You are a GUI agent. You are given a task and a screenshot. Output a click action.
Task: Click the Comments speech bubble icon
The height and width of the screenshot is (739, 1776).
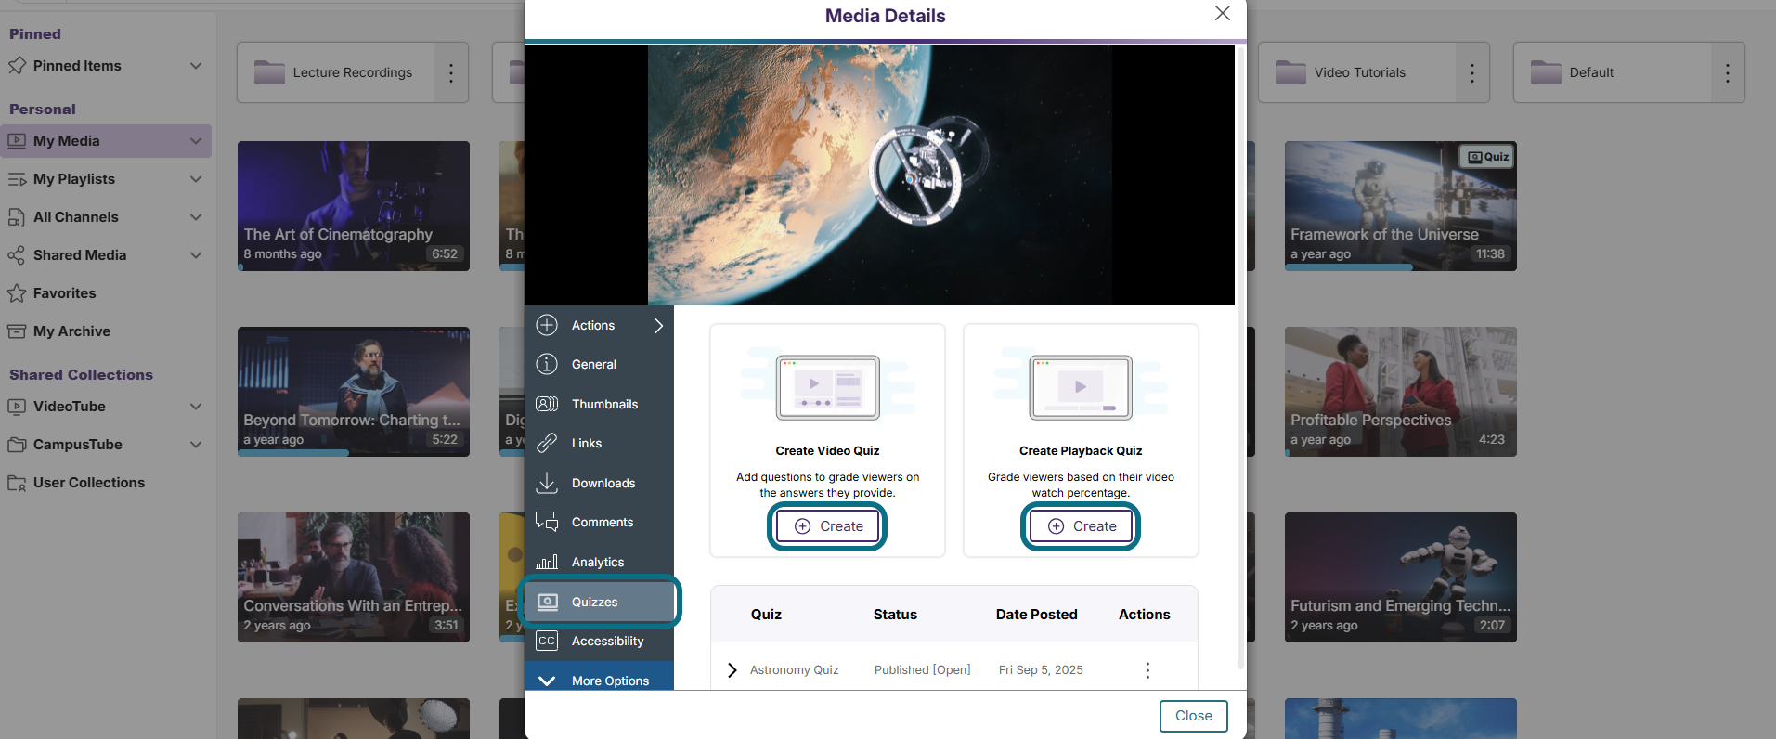click(547, 522)
